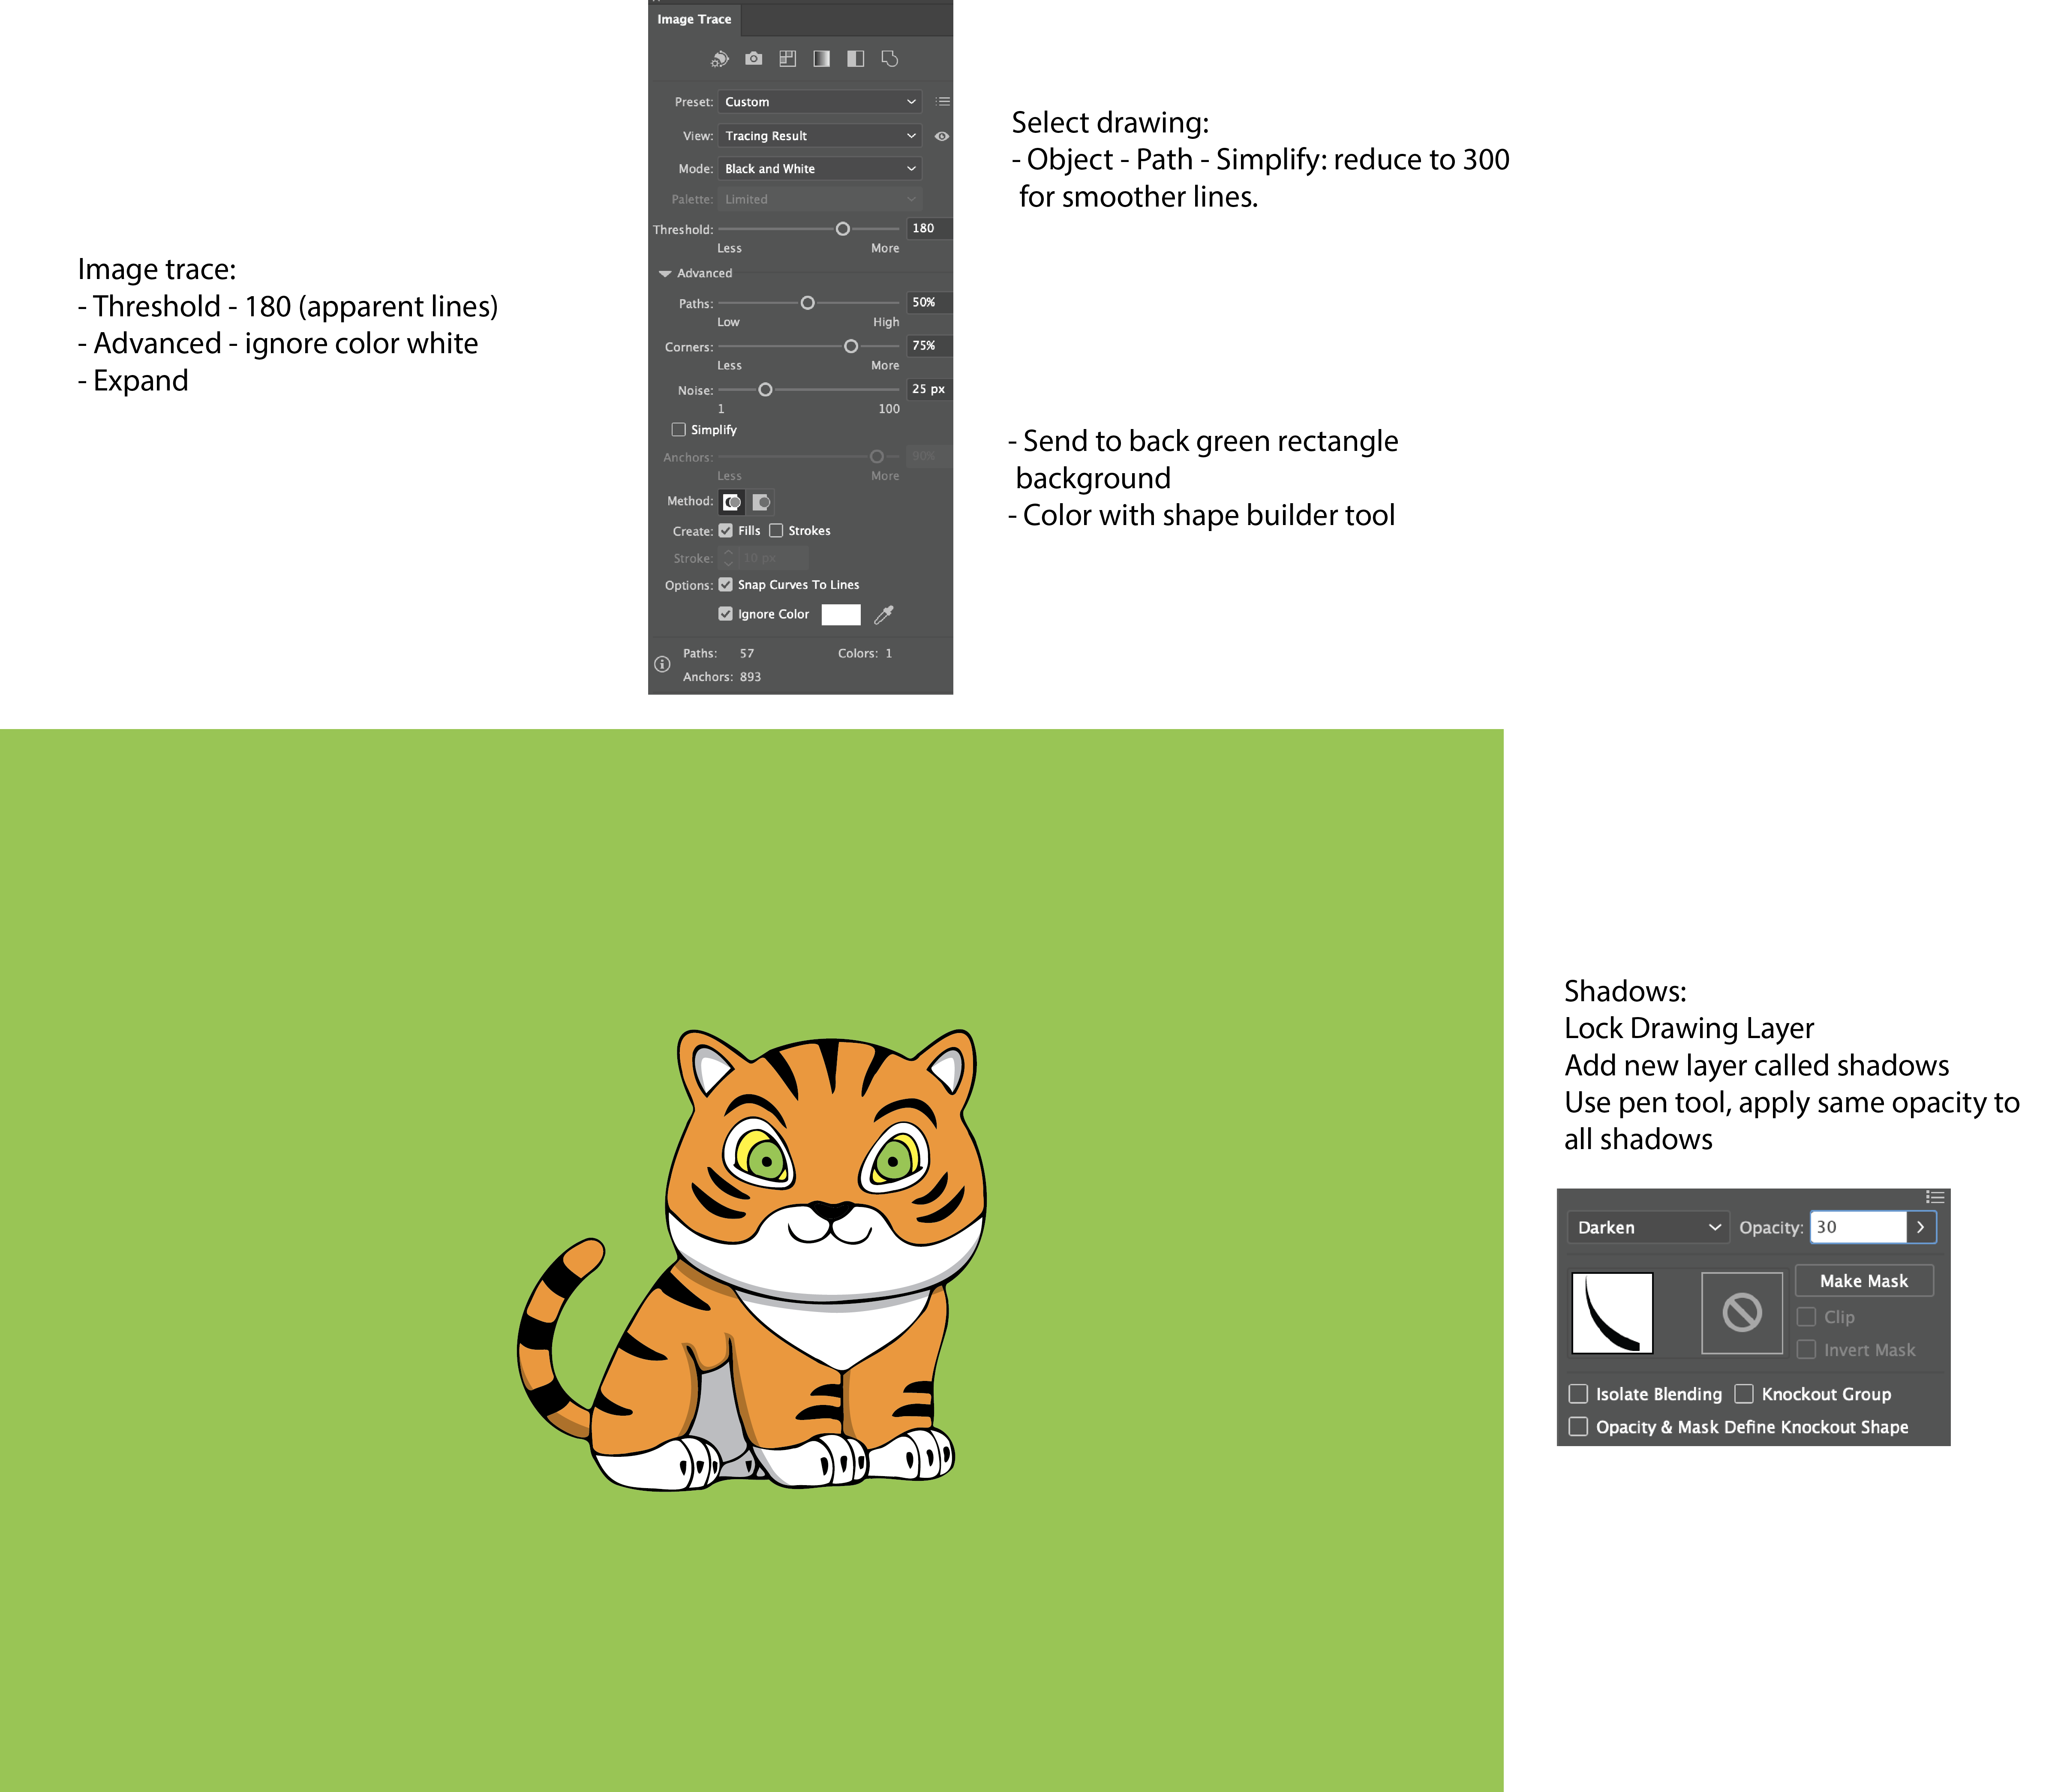Uncheck the Ignore Color checkbox
Screen dimensions: 2055x1792
[x=726, y=614]
